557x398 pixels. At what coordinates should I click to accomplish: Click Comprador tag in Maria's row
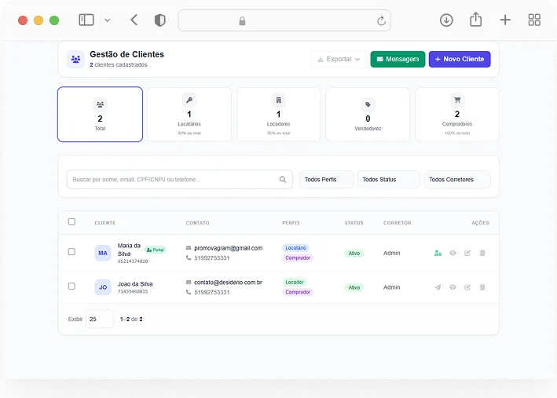(x=298, y=257)
